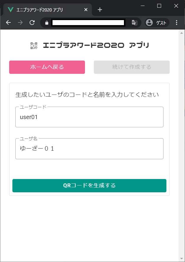Click the ホームへ戻る pink button

tap(47, 67)
